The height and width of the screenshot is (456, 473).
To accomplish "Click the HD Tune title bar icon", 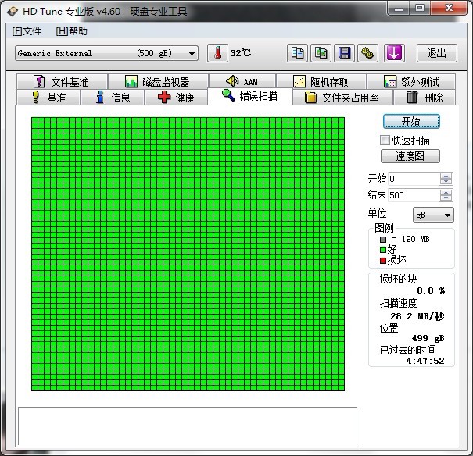I will pos(13,12).
